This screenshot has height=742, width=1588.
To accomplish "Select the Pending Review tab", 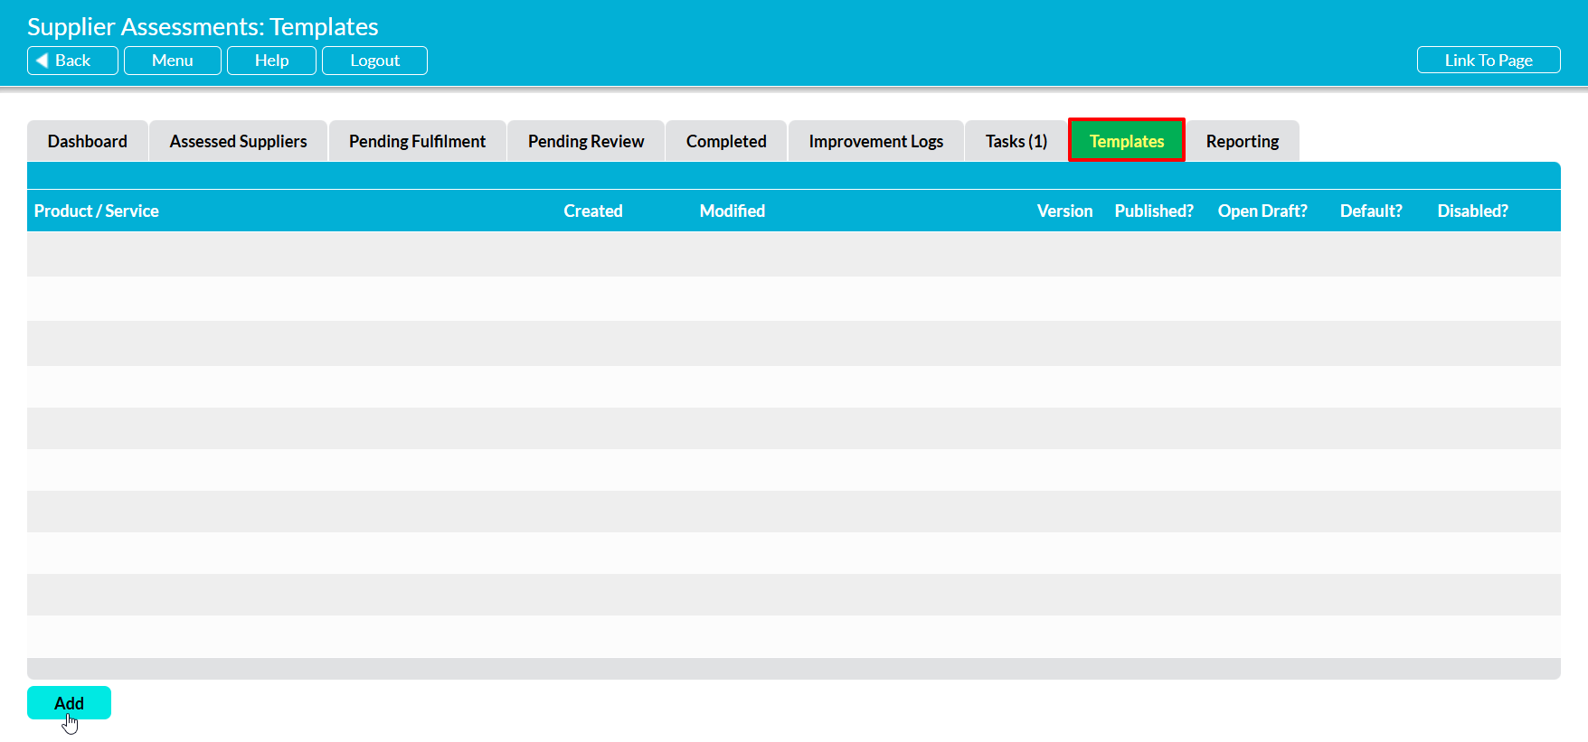I will click(586, 141).
